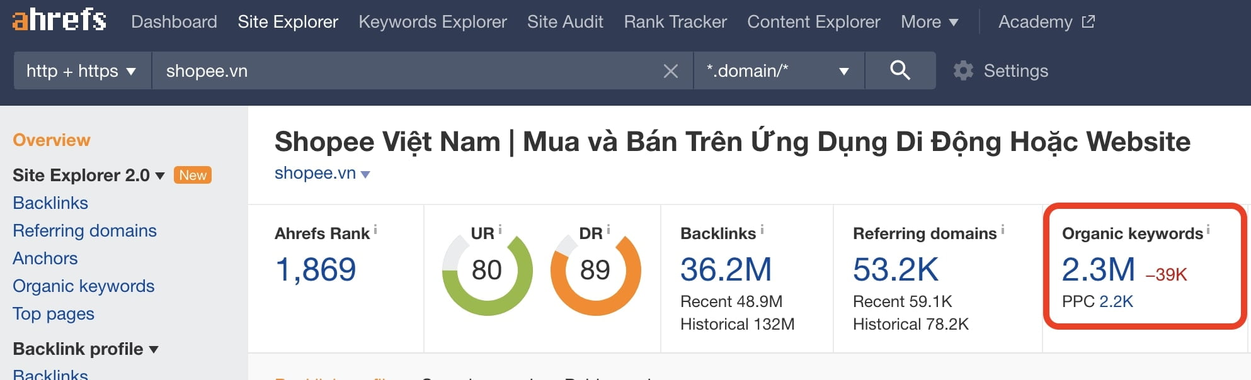Click Historical 132M text
This screenshot has height=380, width=1251.
point(737,324)
